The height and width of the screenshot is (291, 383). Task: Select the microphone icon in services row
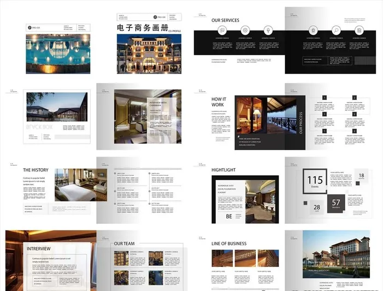pos(268,29)
